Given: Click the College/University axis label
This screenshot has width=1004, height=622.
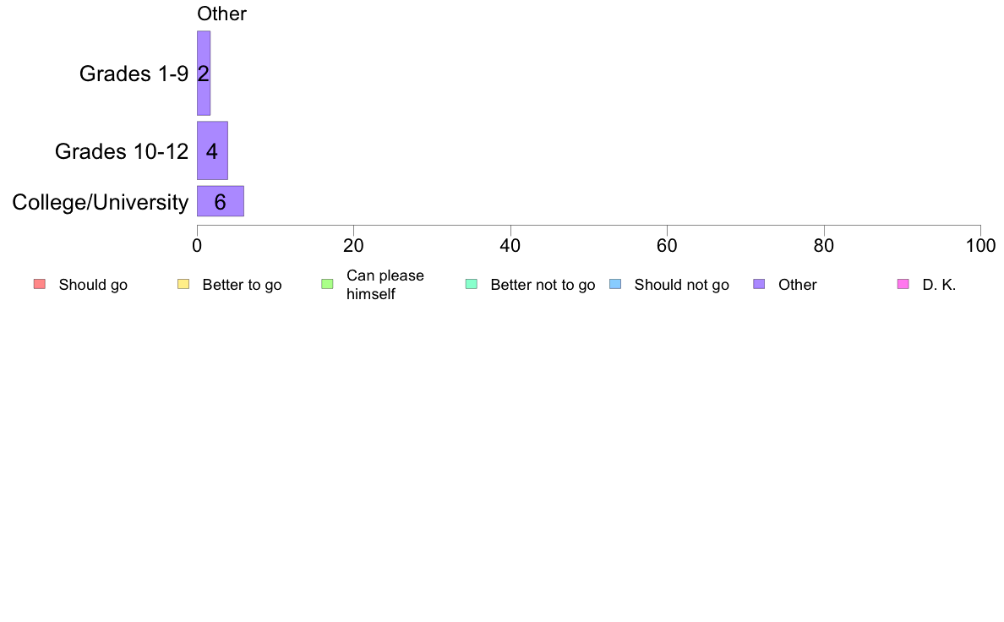Looking at the screenshot, I should pyautogui.click(x=101, y=203).
